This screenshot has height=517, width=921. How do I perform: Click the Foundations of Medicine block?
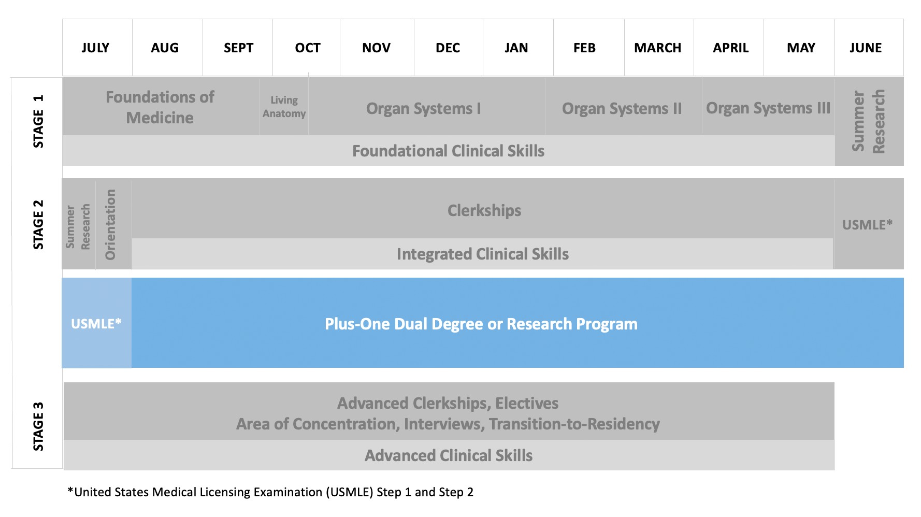coord(161,107)
